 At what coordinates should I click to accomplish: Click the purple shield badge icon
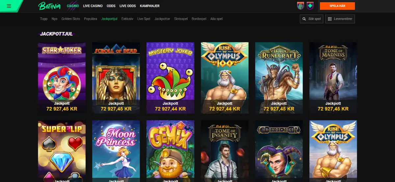pyautogui.click(x=310, y=6)
